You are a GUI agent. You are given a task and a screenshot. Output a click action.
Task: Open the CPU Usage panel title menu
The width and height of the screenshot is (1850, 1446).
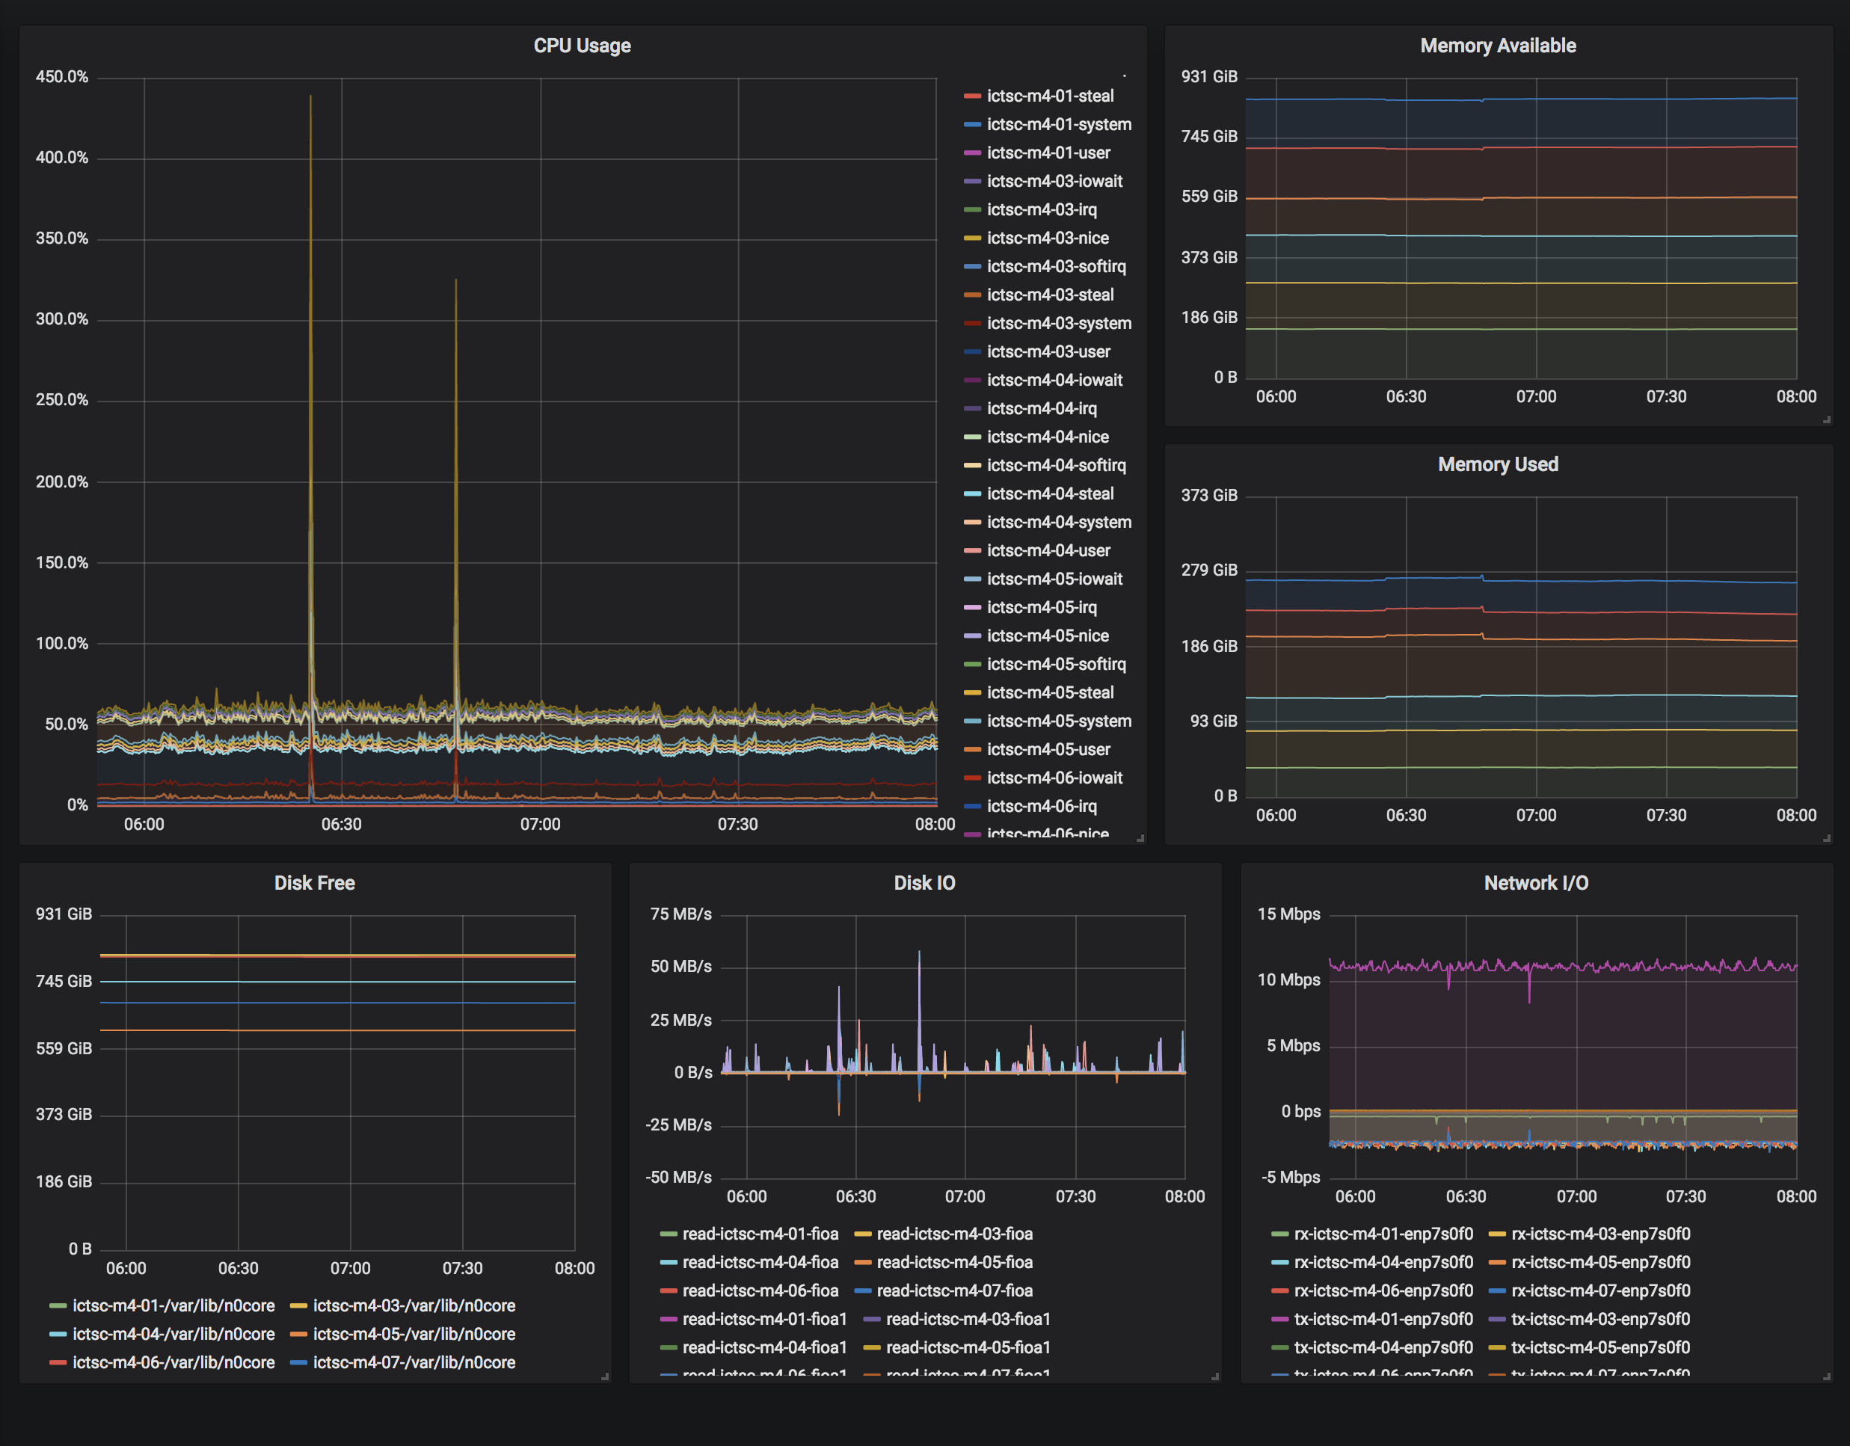point(582,46)
